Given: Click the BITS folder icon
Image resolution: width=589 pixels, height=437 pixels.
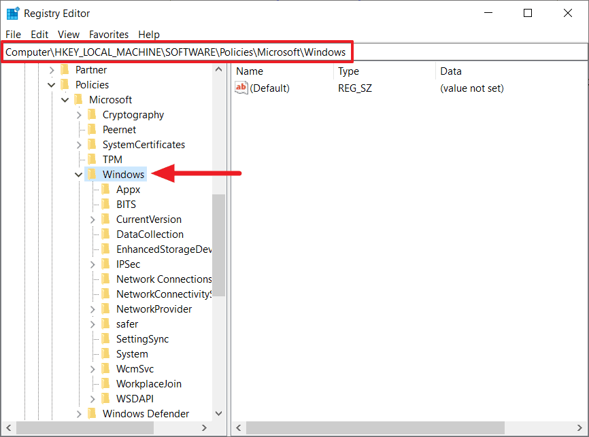Looking at the screenshot, I should click(106, 205).
